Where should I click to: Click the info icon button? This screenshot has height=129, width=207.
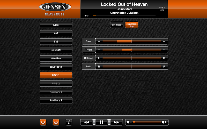(x=69, y=122)
